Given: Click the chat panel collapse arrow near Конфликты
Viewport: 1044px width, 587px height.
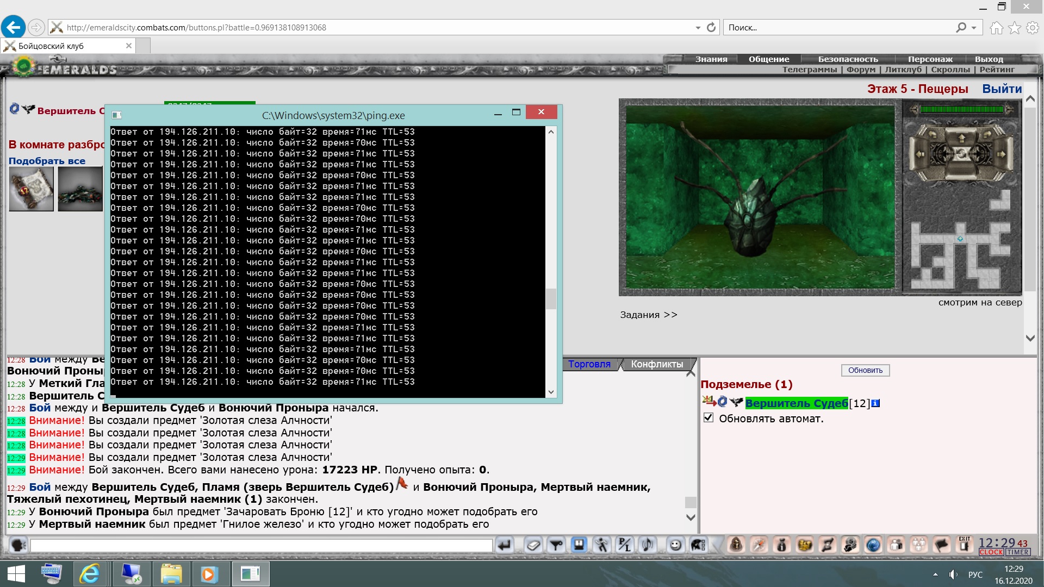Looking at the screenshot, I should pos(691,373).
